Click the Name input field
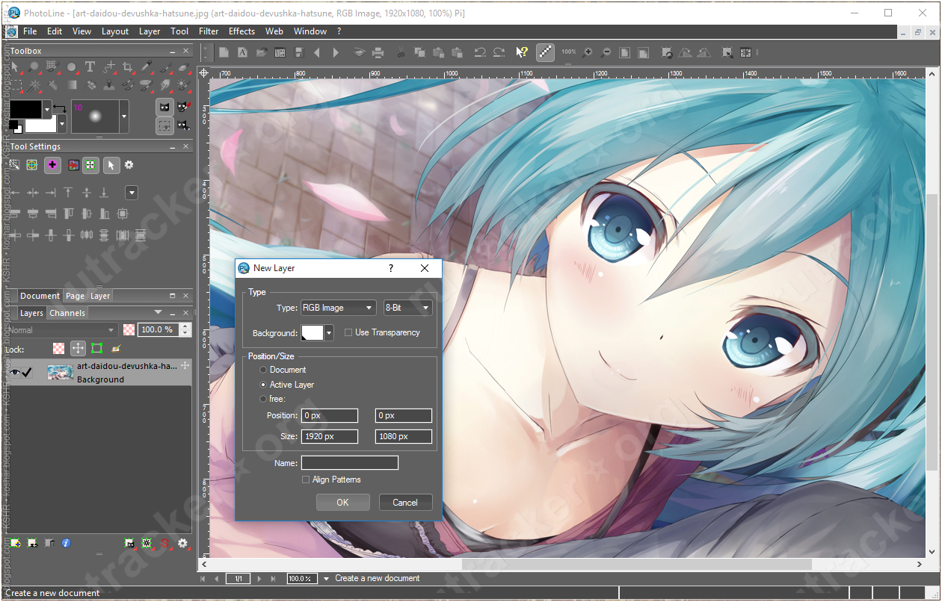 (350, 463)
